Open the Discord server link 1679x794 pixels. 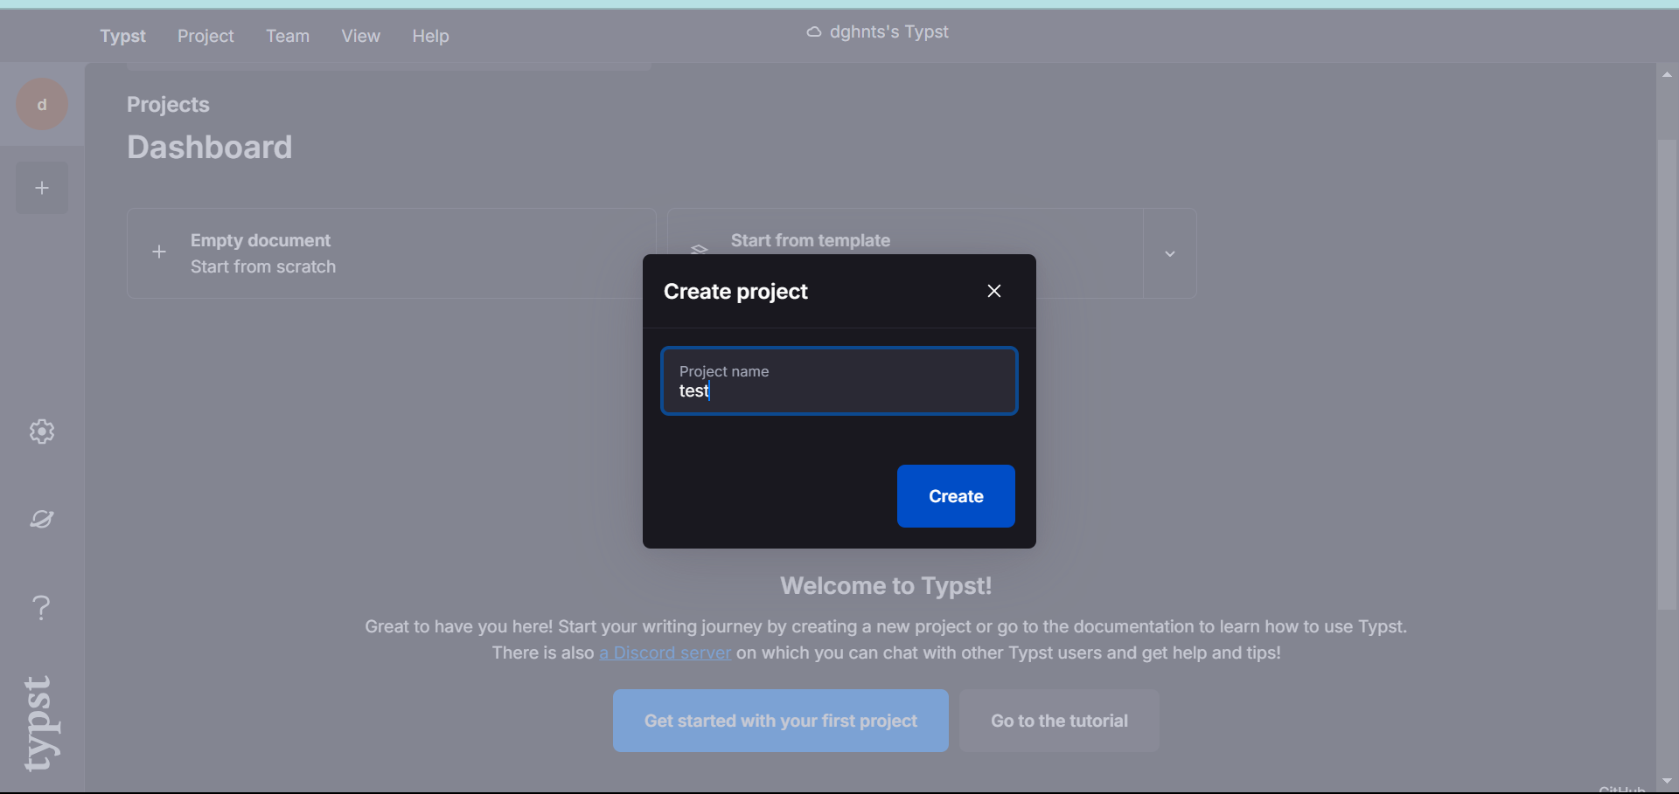(x=665, y=652)
